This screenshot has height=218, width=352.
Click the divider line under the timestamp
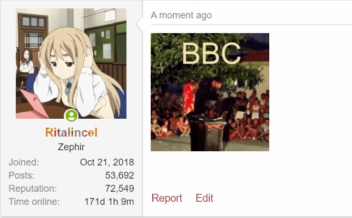point(251,25)
